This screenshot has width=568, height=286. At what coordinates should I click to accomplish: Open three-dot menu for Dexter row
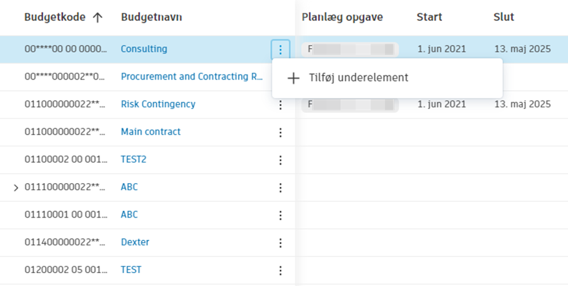[281, 243]
